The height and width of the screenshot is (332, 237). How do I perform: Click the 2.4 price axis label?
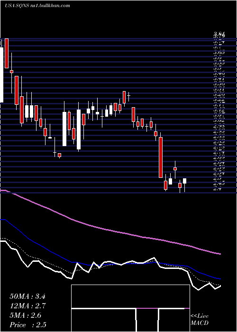coord(218,189)
